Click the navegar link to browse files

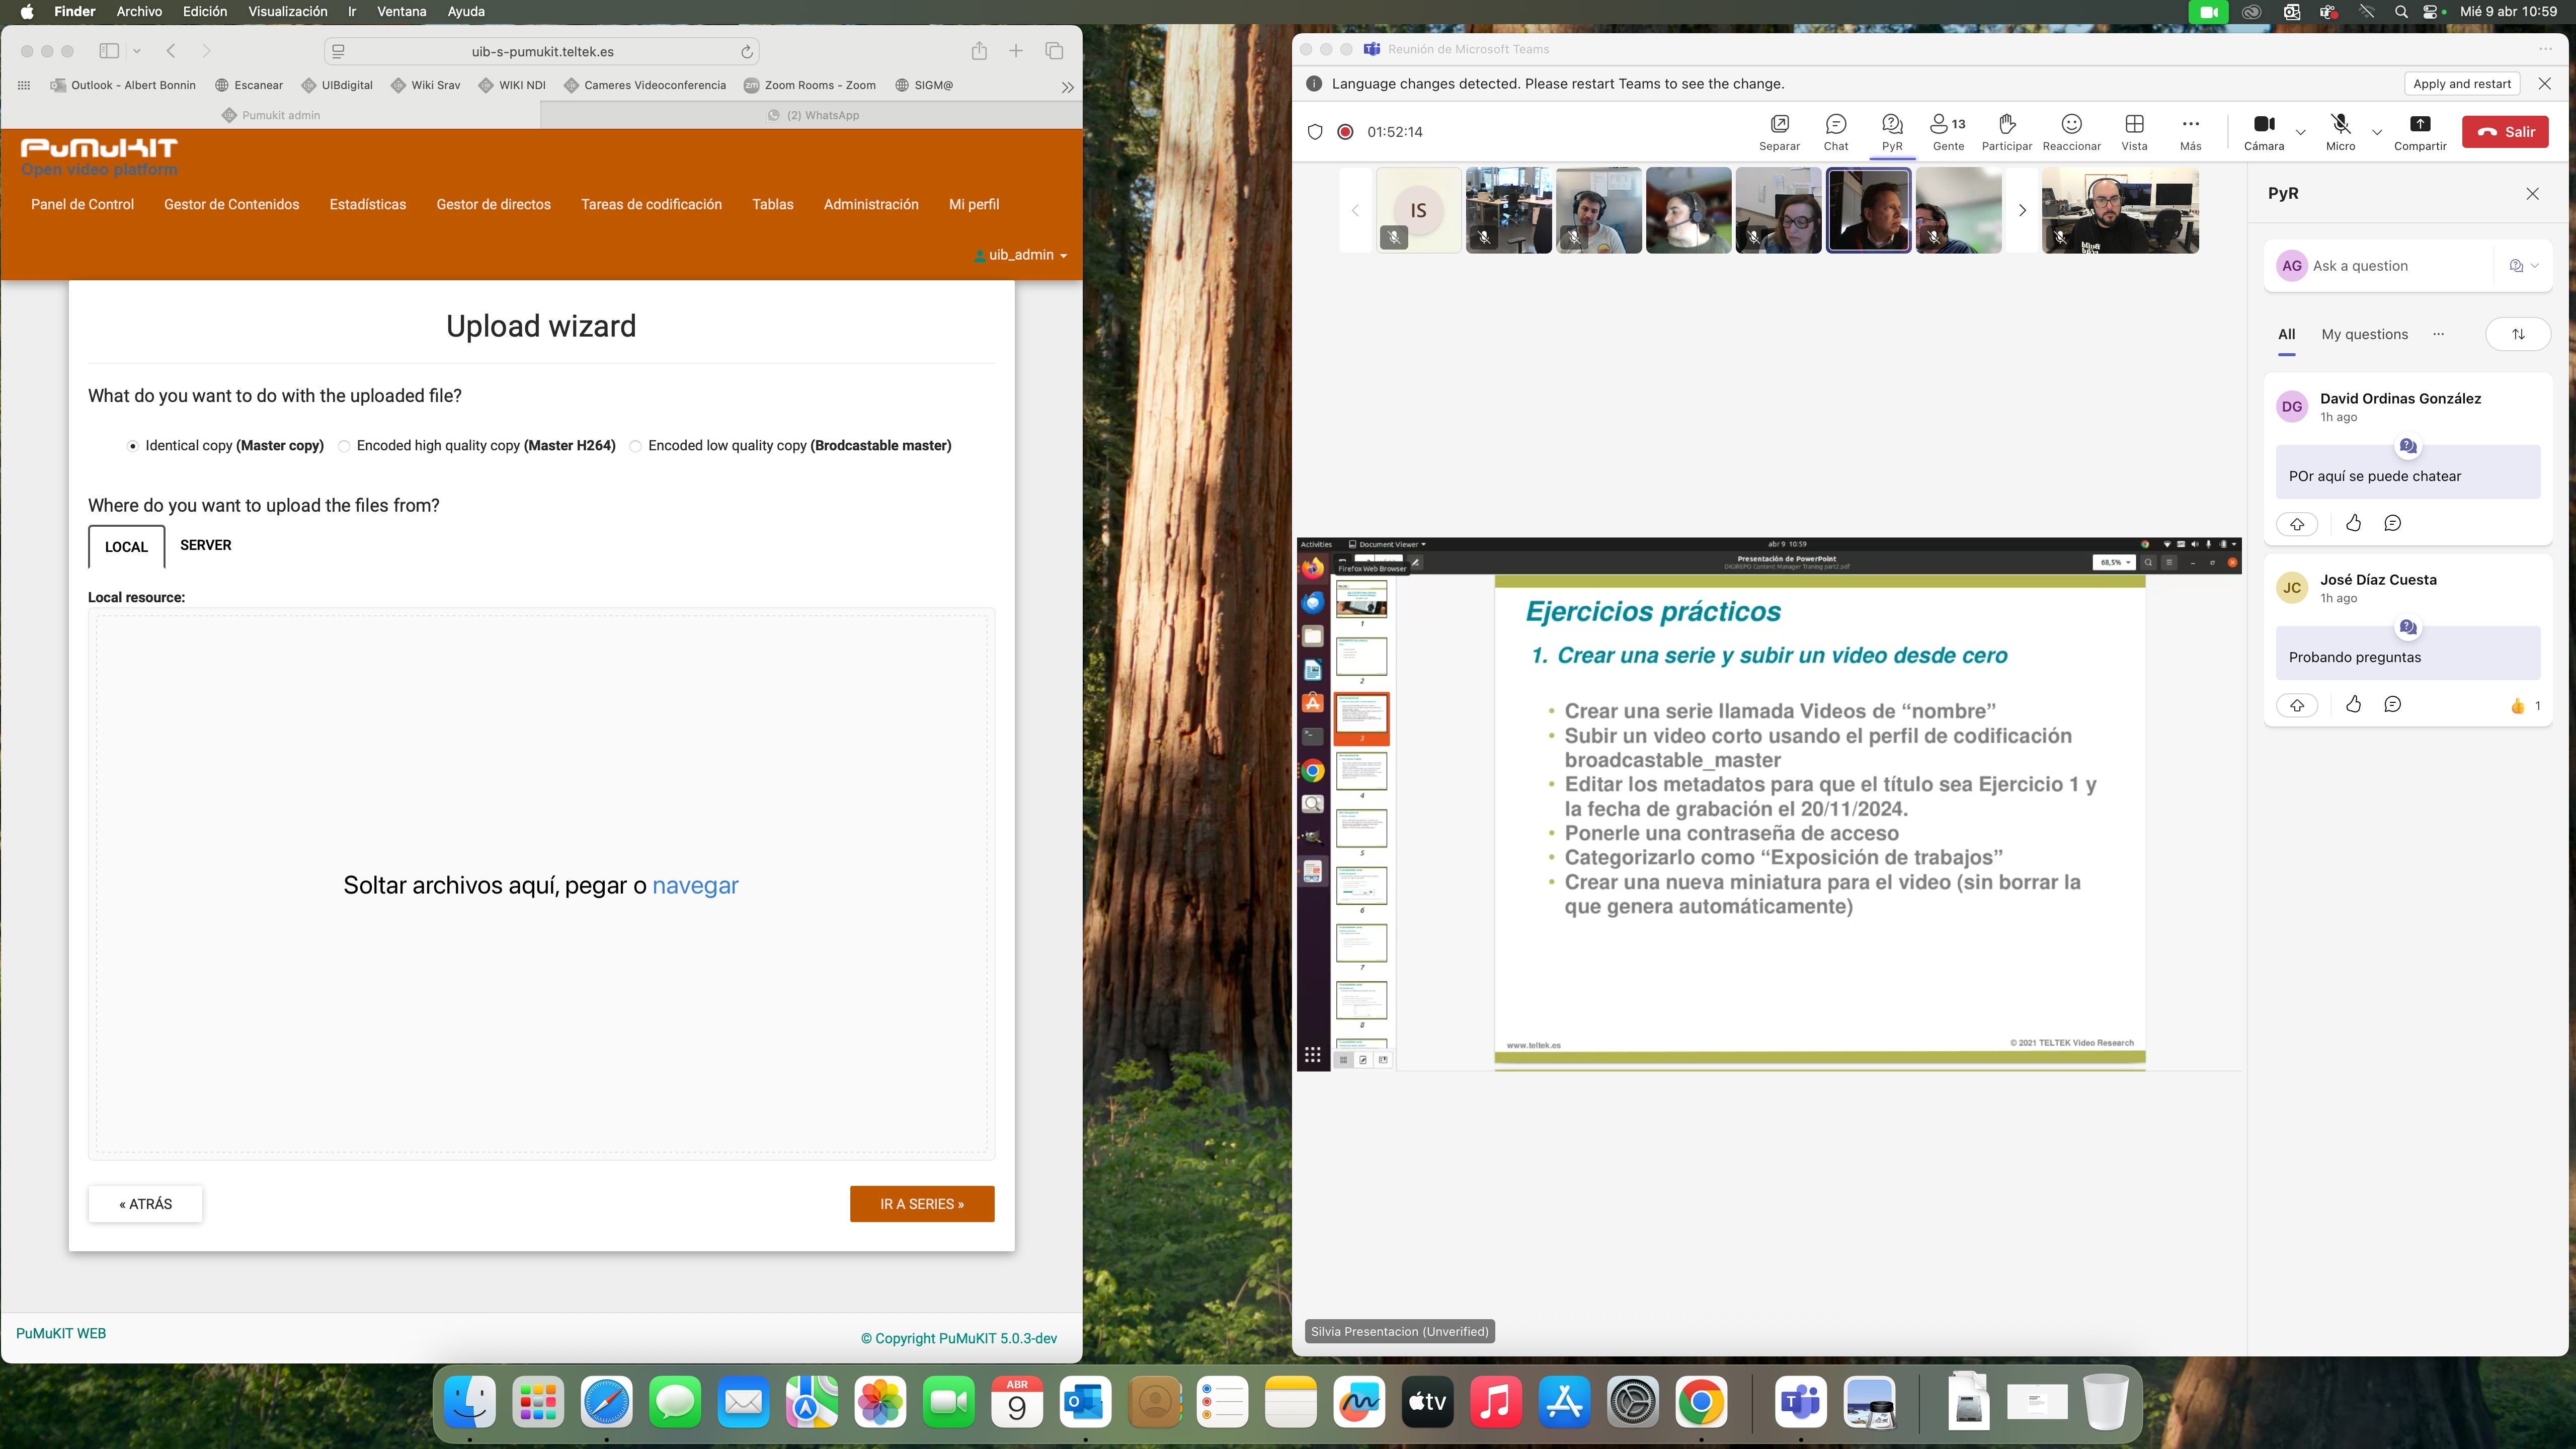[694, 885]
